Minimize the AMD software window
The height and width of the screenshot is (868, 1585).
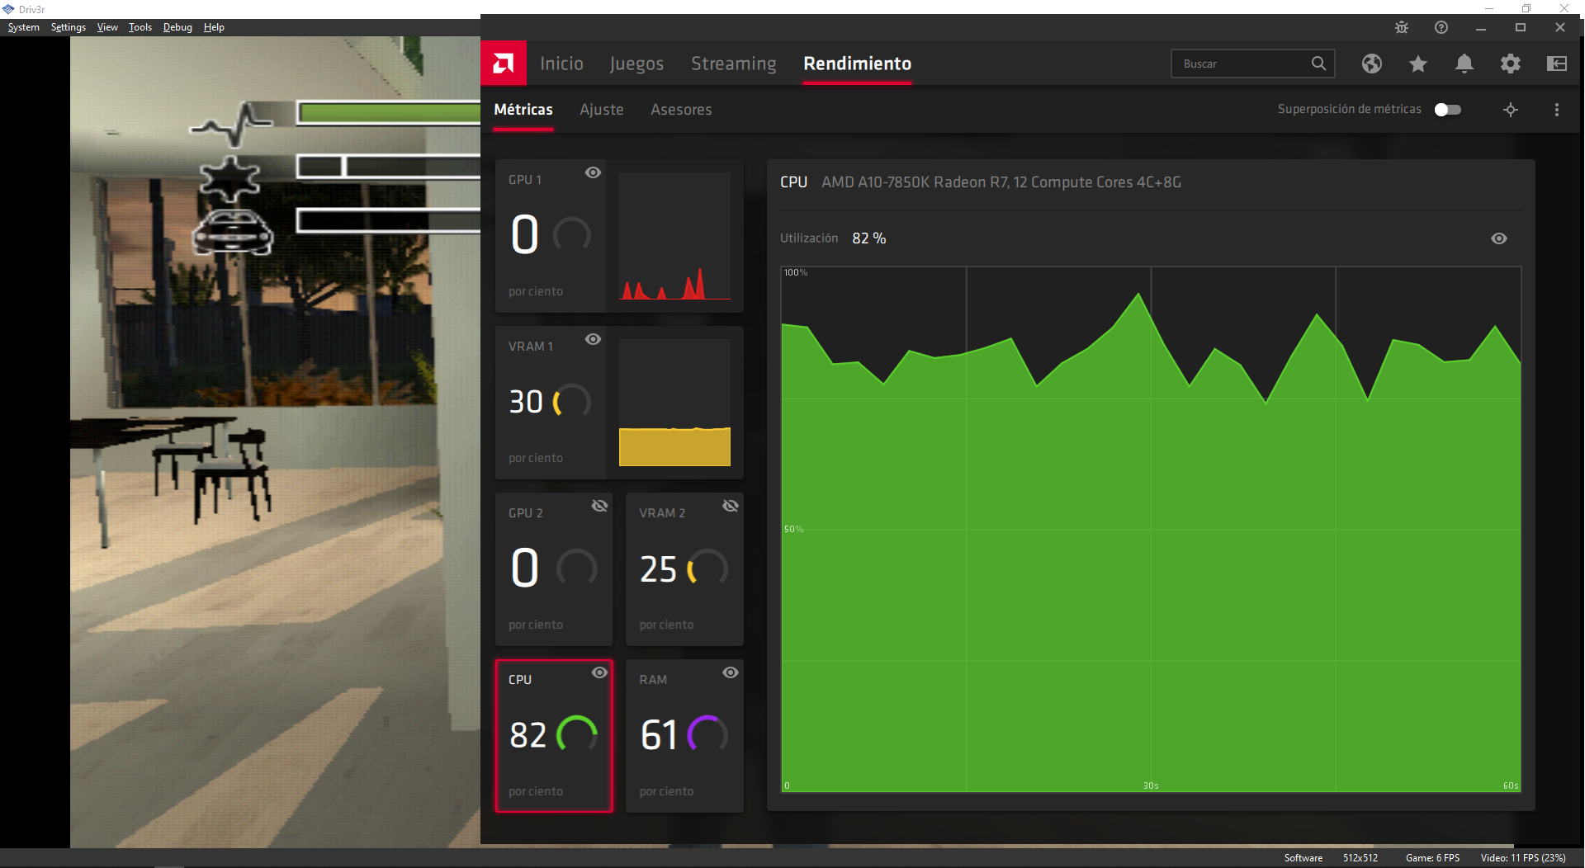pyautogui.click(x=1481, y=27)
